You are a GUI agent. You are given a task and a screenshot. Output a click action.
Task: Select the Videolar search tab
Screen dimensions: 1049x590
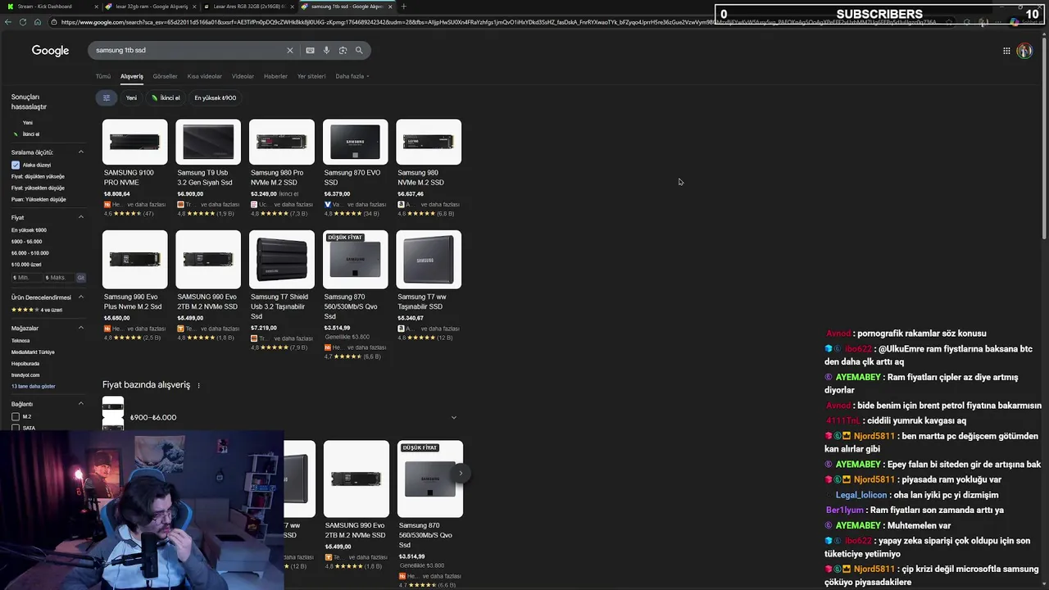coord(243,76)
